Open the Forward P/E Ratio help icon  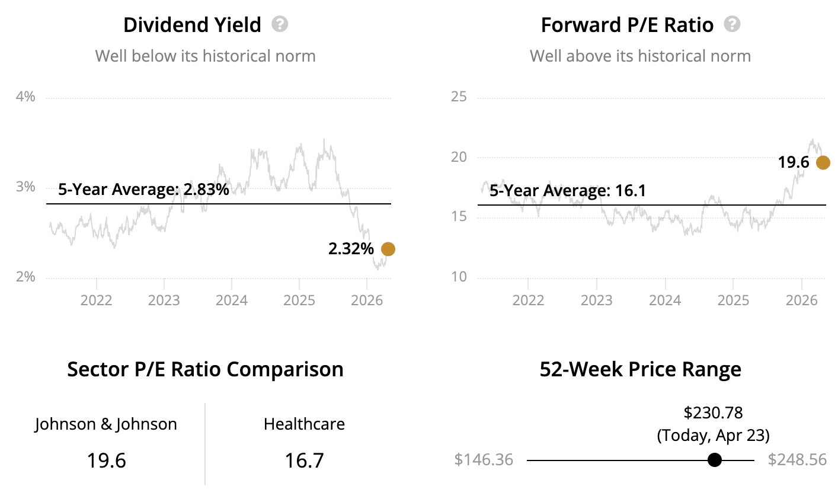coord(733,24)
